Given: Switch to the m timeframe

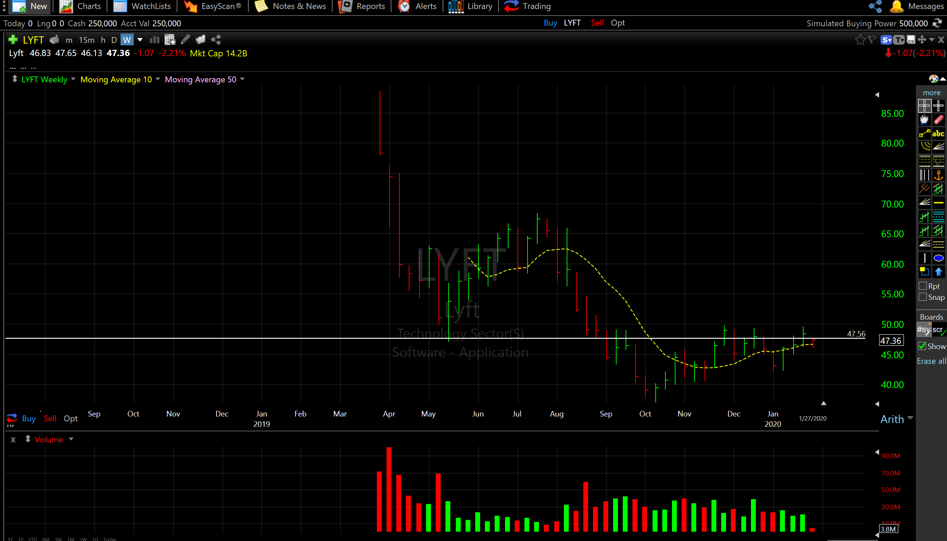Looking at the screenshot, I should click(x=69, y=40).
